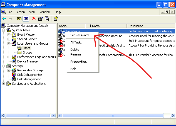Click 'This is a vendor's account' description
176x126 pixels.
coord(152,55)
